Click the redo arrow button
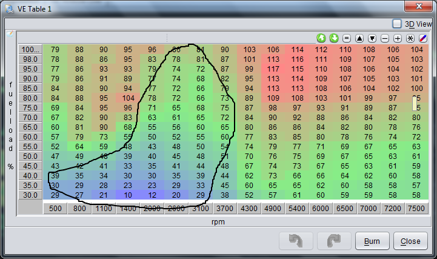The width and height of the screenshot is (437, 259). (334, 241)
